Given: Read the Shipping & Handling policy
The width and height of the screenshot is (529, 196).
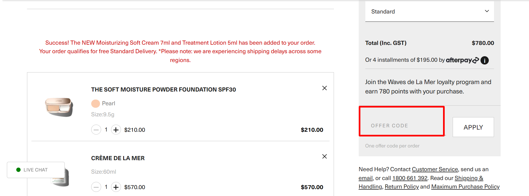Looking at the screenshot, I should pos(469,178).
